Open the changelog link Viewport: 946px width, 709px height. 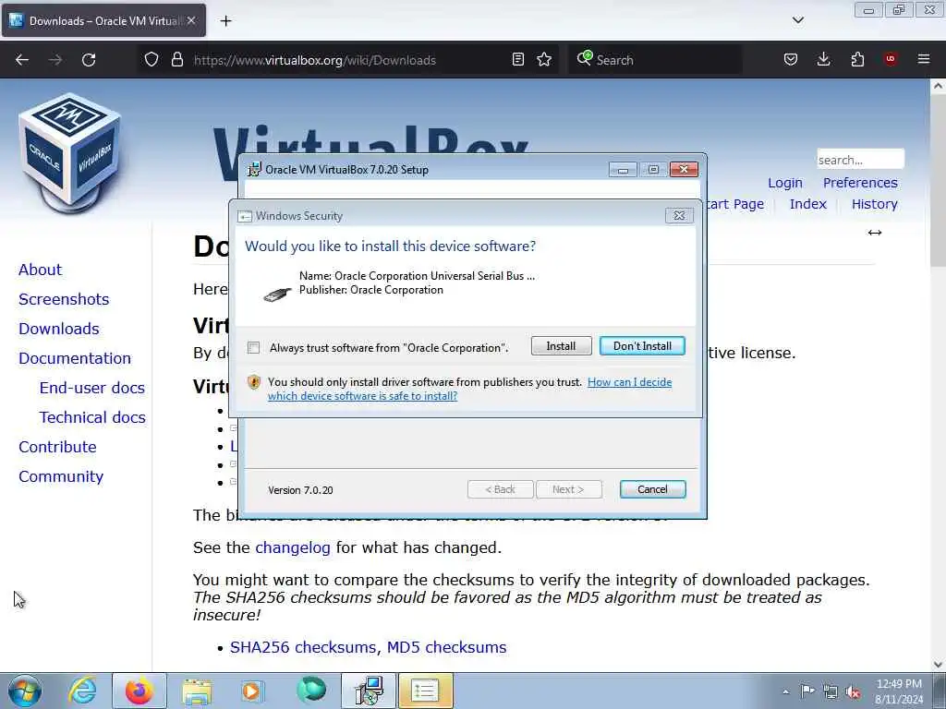pyautogui.click(x=293, y=548)
